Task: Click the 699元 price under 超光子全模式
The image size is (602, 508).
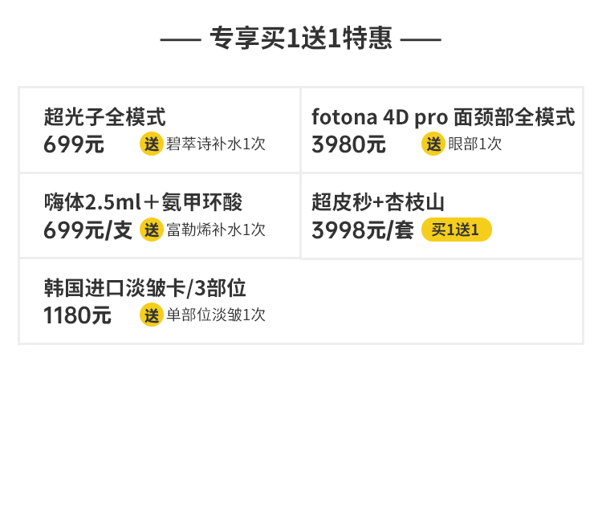Action: [x=74, y=145]
